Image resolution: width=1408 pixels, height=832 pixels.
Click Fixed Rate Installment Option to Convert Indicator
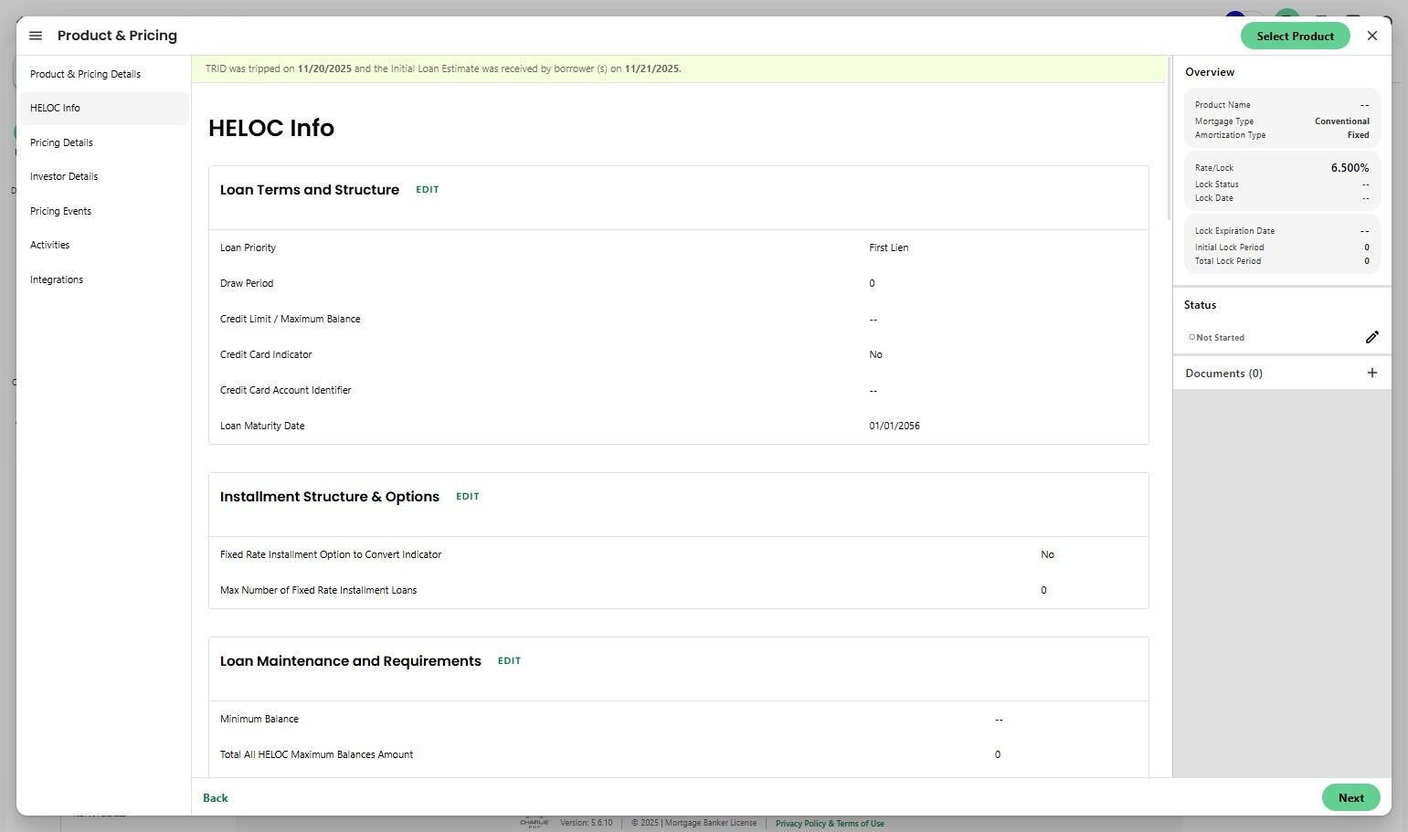(x=331, y=554)
